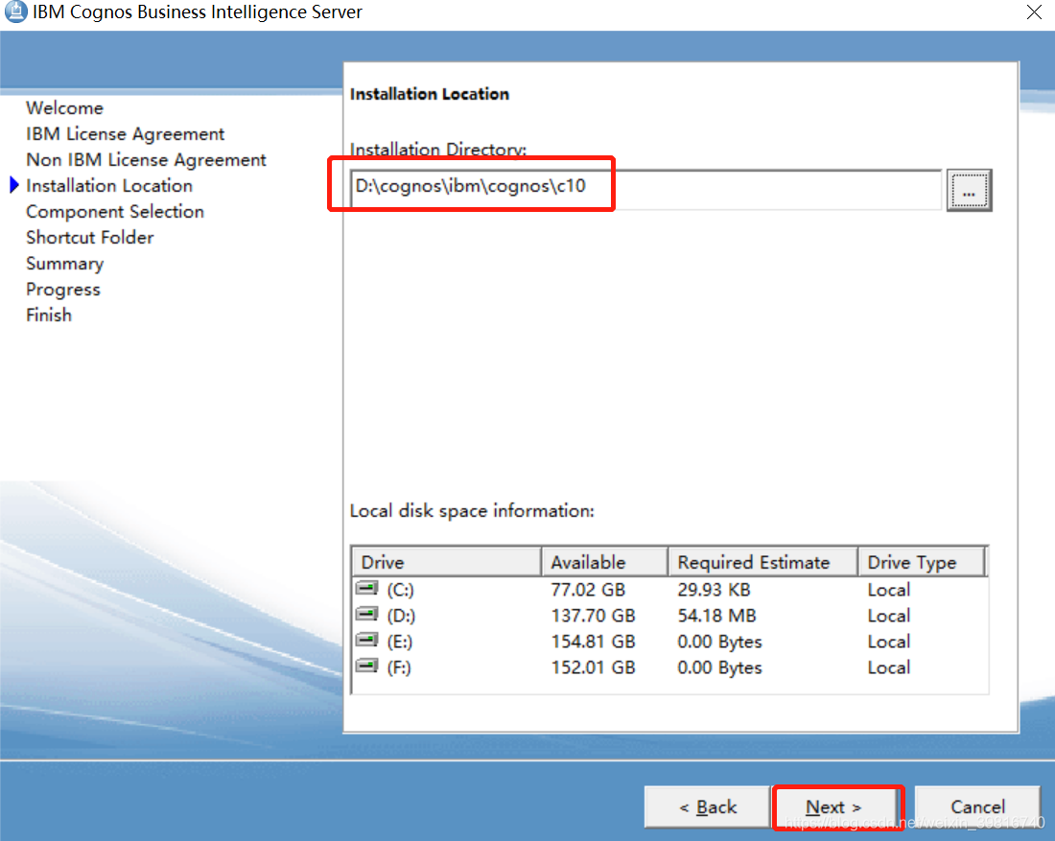Click the (E:) drive label

coord(400,642)
